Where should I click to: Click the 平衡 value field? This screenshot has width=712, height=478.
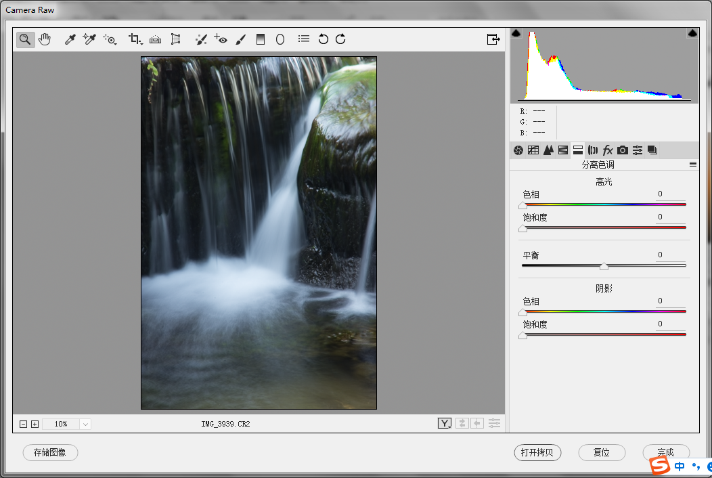coord(670,255)
